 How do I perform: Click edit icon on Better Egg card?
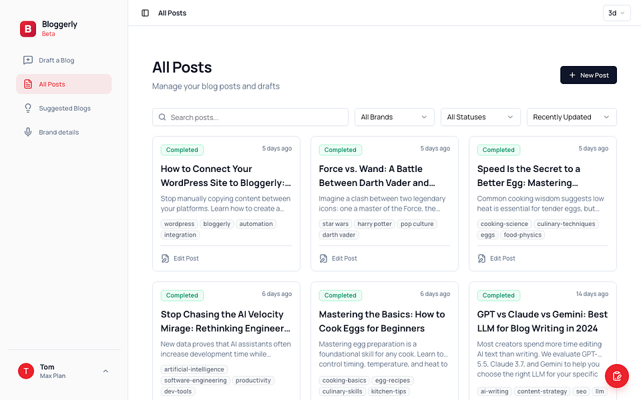coord(481,259)
